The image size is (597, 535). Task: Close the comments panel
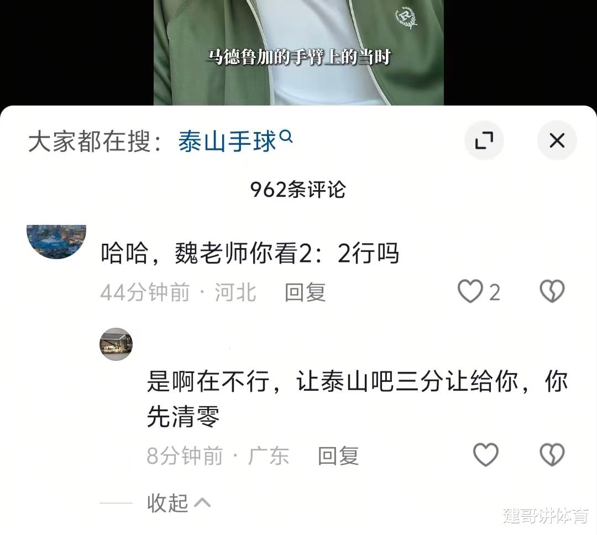[557, 140]
